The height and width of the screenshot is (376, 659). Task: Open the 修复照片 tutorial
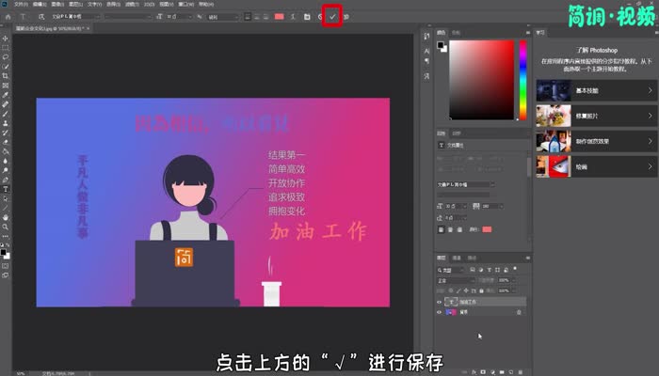pyautogui.click(x=593, y=117)
